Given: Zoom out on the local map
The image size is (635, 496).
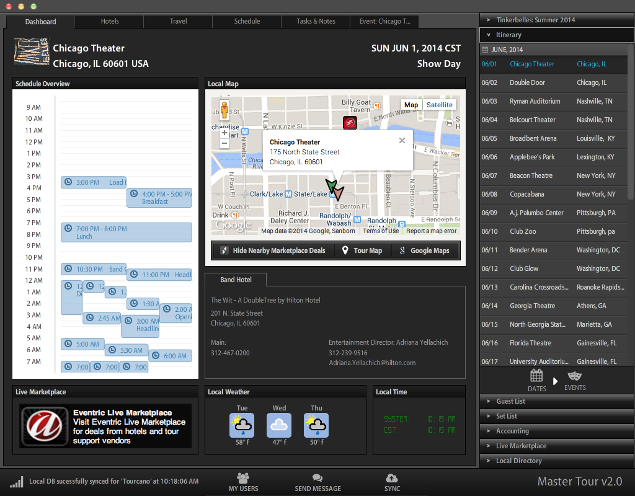Looking at the screenshot, I should pyautogui.click(x=224, y=143).
